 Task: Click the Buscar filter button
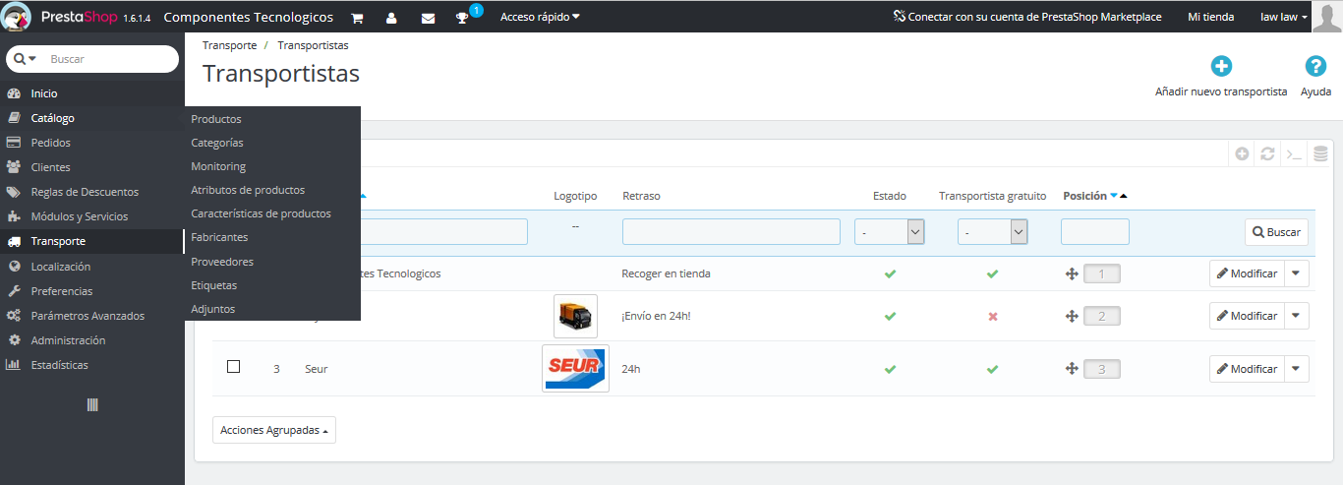coord(1276,232)
